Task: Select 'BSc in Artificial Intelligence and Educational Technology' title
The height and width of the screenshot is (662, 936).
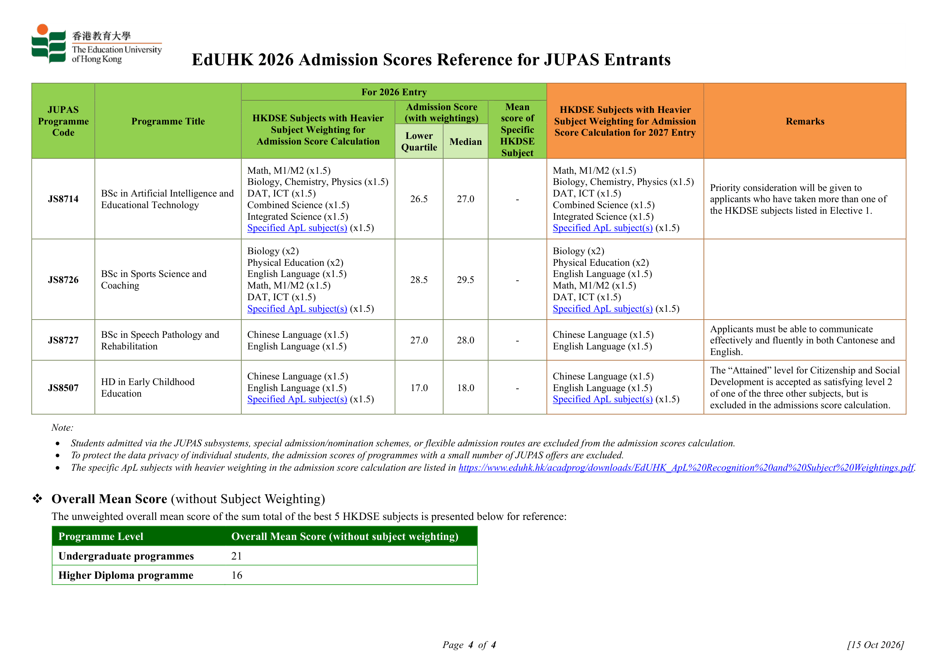Action: pyautogui.click(x=168, y=199)
